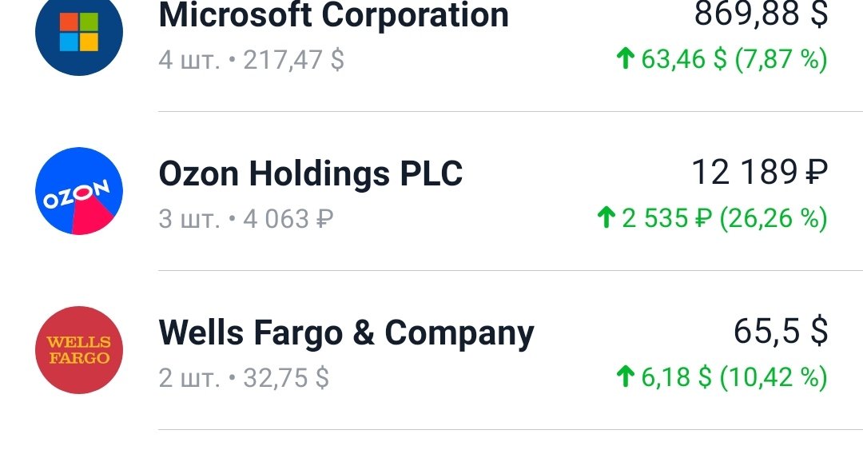Tap Wells Fargo total value 65,5 $
Image resolution: width=863 pixels, height=450 pixels.
pos(781,331)
